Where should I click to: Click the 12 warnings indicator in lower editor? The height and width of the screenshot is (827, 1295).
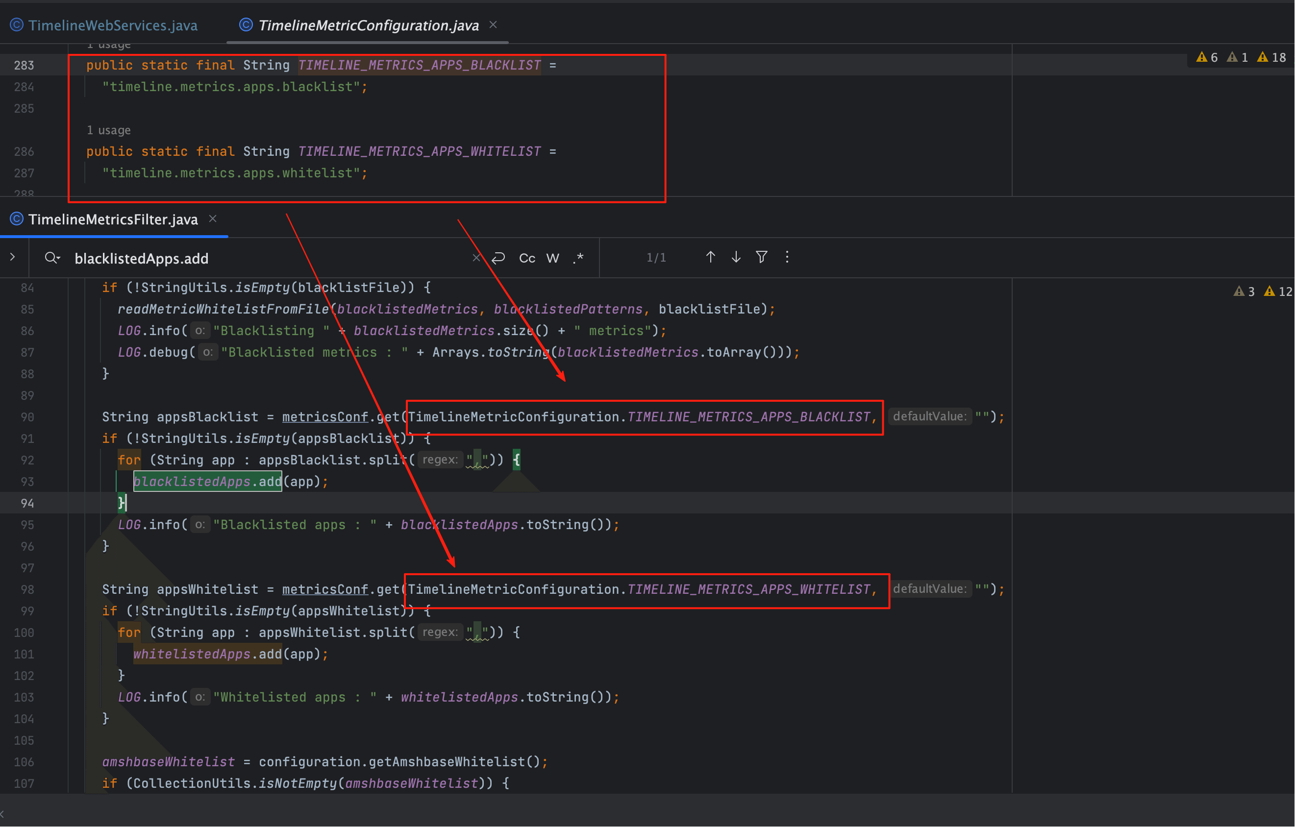[x=1278, y=292]
